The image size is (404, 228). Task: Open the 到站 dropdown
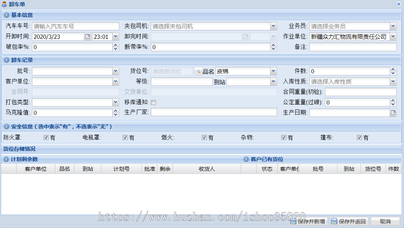click(x=273, y=81)
